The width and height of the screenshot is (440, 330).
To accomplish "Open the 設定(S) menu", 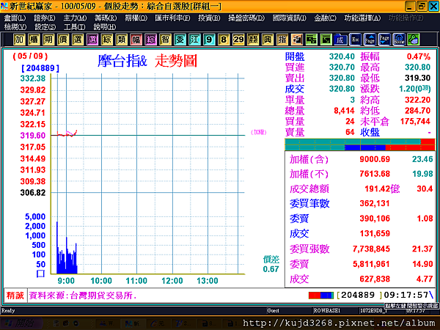I will click(45, 27).
